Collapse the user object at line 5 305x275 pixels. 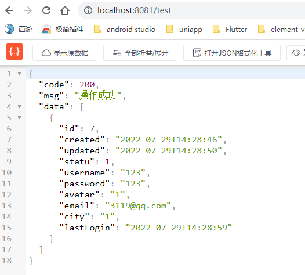point(19,118)
